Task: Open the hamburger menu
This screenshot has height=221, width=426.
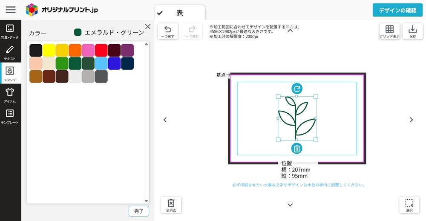Action: [x=11, y=10]
